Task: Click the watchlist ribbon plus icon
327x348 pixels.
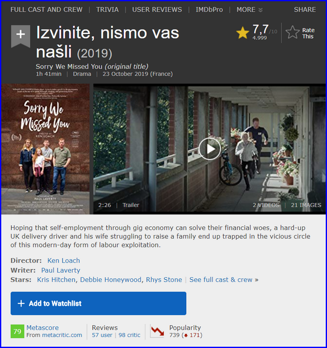Action: pos(21,36)
